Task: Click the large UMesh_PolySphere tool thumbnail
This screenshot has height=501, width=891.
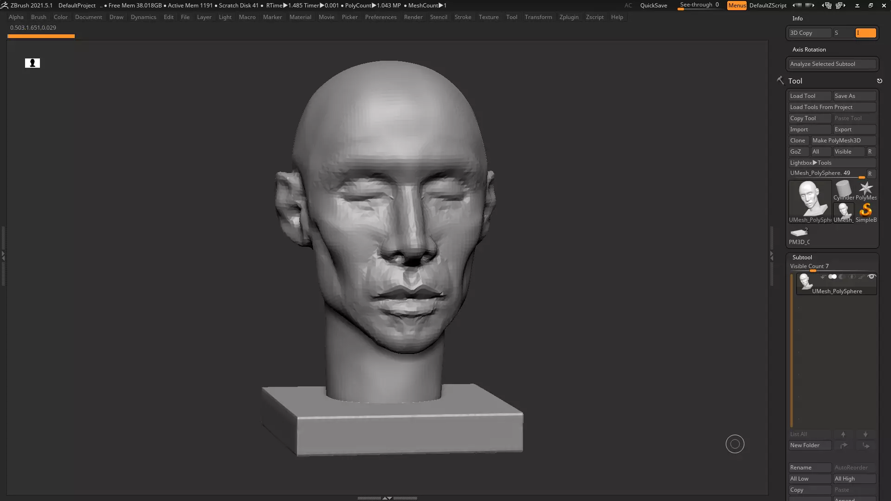Action: tap(810, 199)
